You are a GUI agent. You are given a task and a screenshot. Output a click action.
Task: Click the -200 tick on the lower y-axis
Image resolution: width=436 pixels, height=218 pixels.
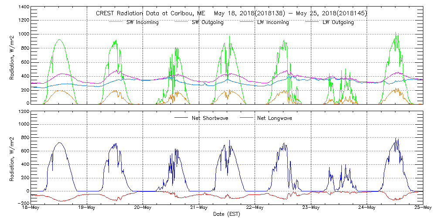coord(23,204)
